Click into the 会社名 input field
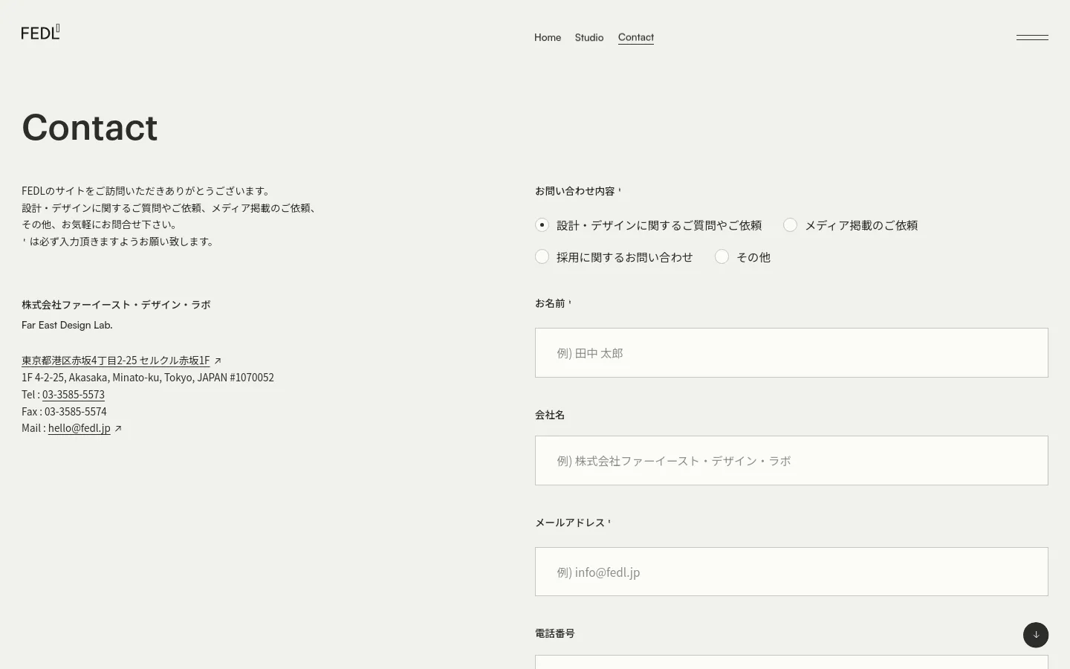The width and height of the screenshot is (1070, 669). point(791,461)
